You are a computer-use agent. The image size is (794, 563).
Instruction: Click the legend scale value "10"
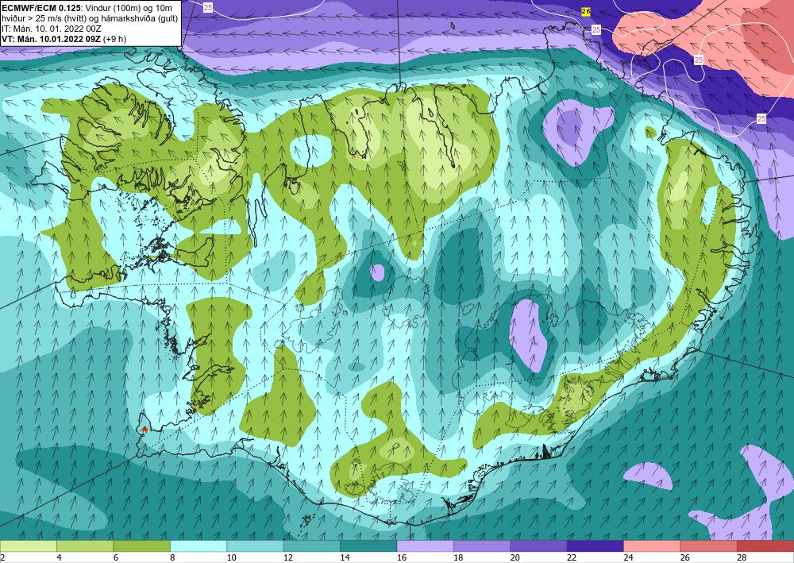231,557
